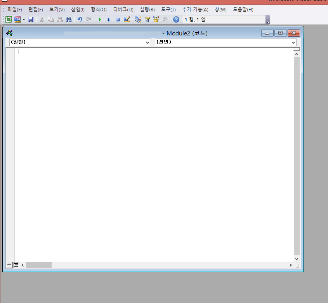Open the 형식(O) menu
The height and width of the screenshot is (303, 328).
tap(99, 10)
